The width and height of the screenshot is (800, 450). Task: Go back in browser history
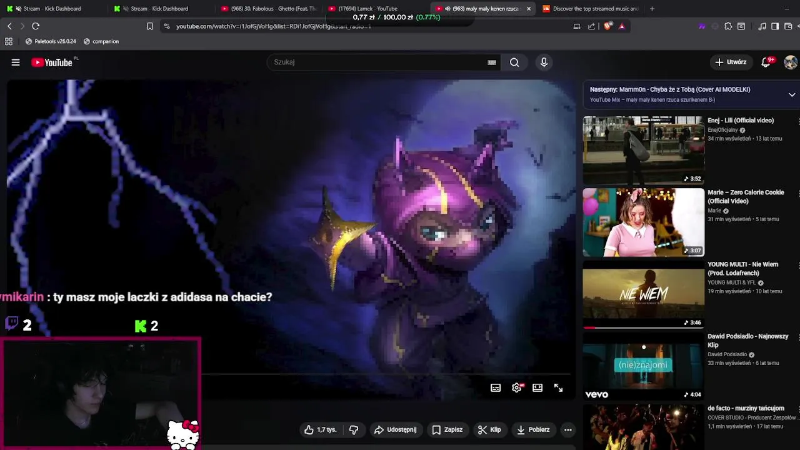9,26
